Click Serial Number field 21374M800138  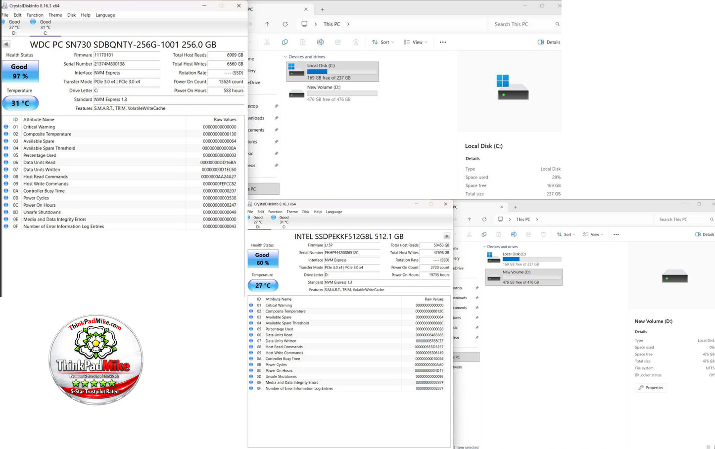click(127, 64)
